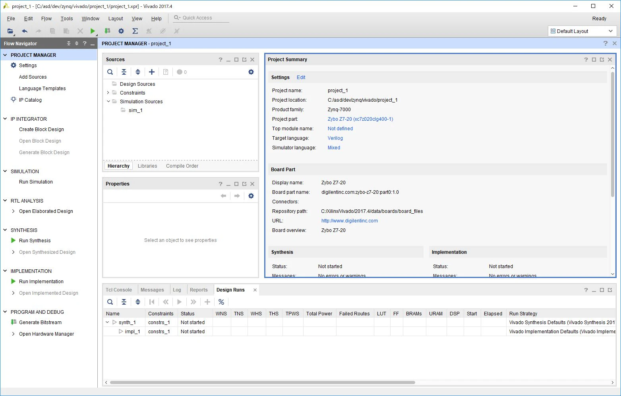621x396 pixels.
Task: Switch to the Tcl Console tab
Action: (x=119, y=290)
